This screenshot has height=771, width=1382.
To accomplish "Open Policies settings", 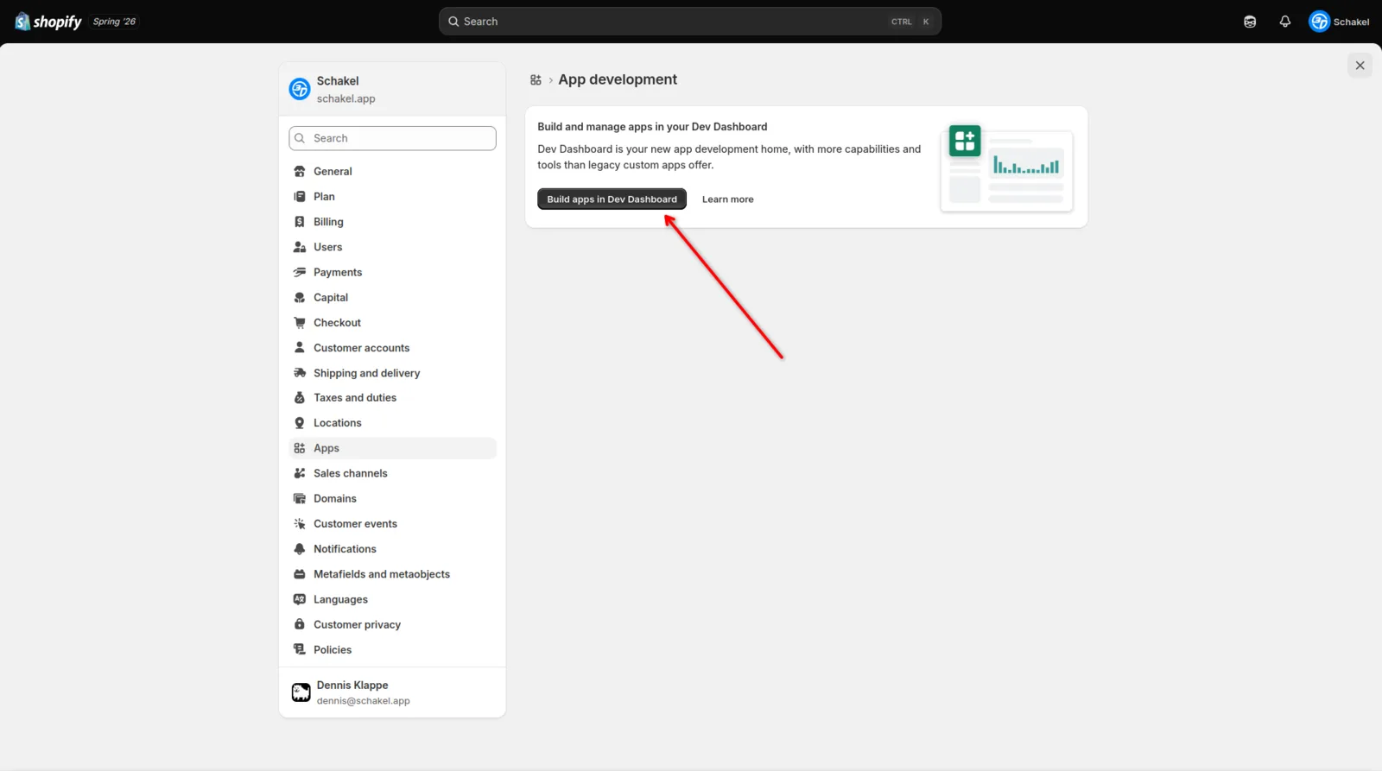I will [x=392, y=649].
